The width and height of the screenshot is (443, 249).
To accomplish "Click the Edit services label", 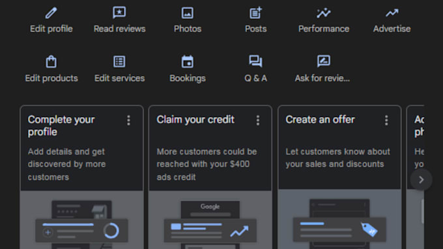I will pyautogui.click(x=119, y=78).
